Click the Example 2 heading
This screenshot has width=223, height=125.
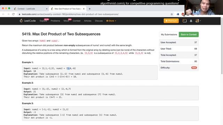pos(28,83)
